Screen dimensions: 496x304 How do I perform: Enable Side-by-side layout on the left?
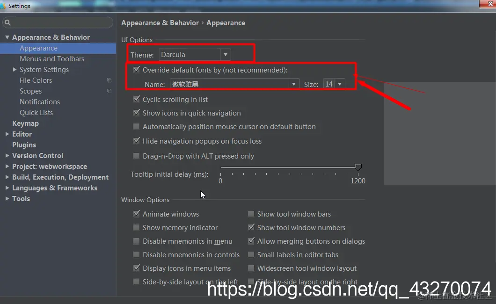pos(136,282)
